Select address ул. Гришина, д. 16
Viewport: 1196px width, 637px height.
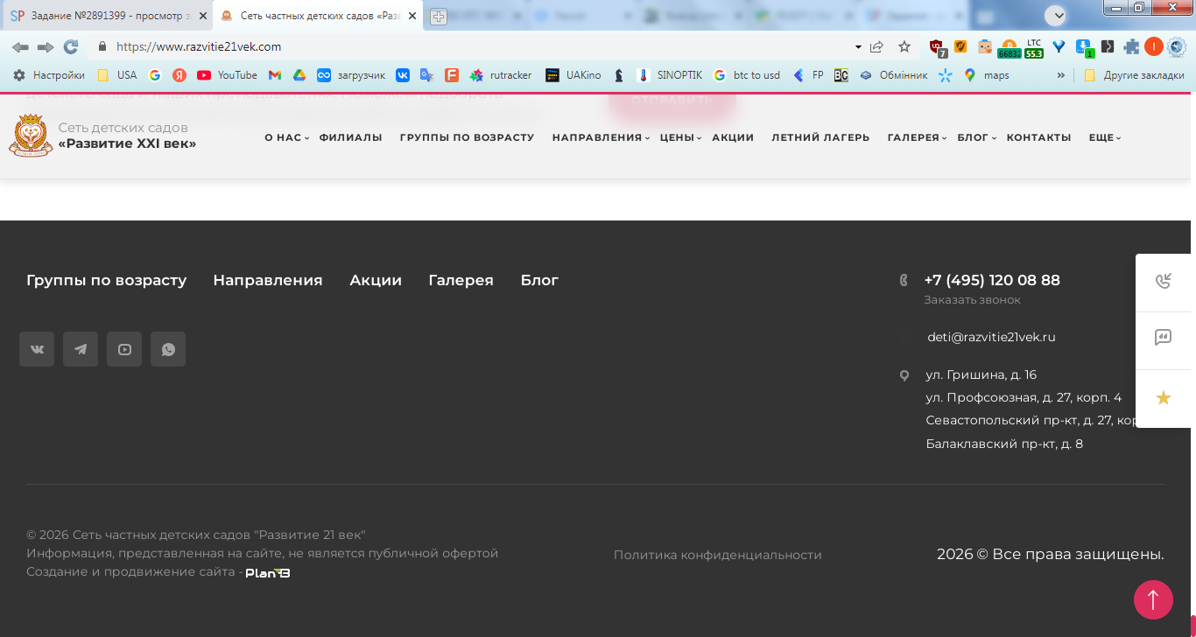click(x=981, y=374)
